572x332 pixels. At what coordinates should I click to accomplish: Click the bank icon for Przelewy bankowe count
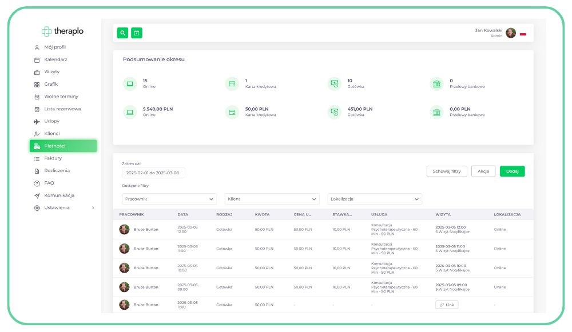click(x=436, y=84)
